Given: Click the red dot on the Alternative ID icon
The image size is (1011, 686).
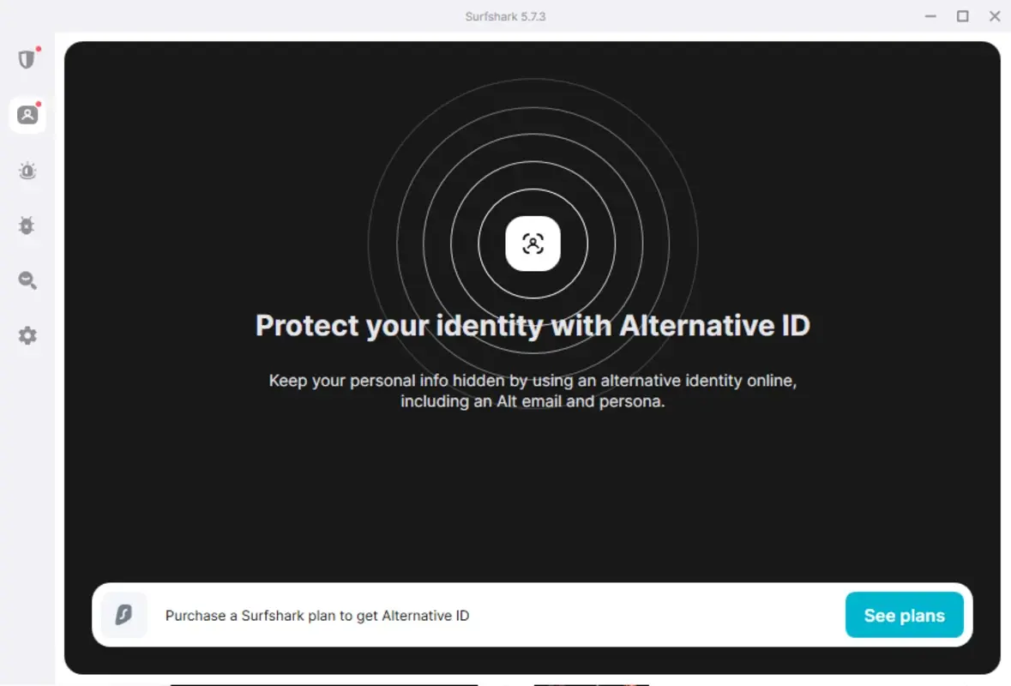Looking at the screenshot, I should (x=39, y=103).
